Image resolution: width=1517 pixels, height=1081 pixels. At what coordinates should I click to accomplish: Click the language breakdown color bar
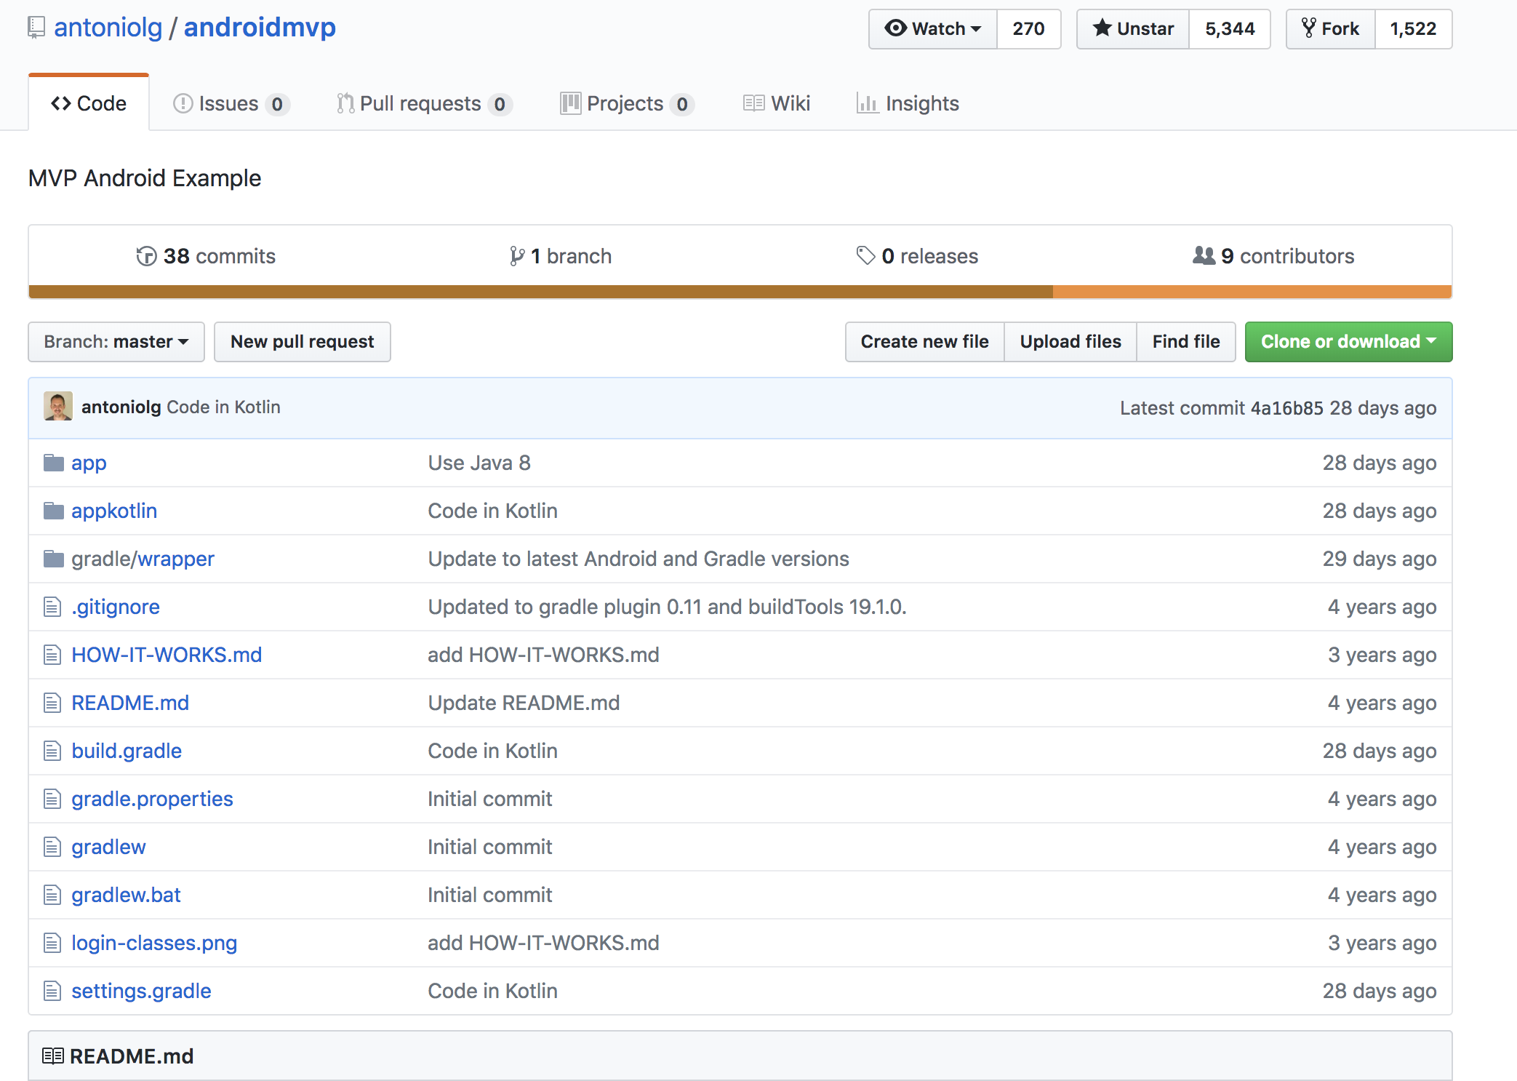(740, 292)
